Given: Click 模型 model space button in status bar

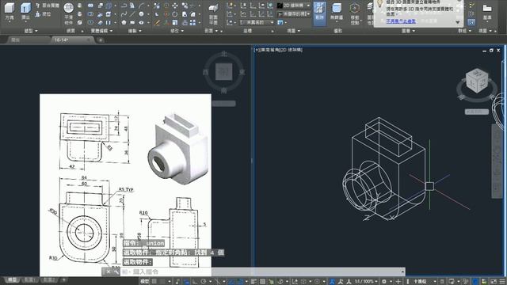Looking at the screenshot, I should pyautogui.click(x=144, y=282).
